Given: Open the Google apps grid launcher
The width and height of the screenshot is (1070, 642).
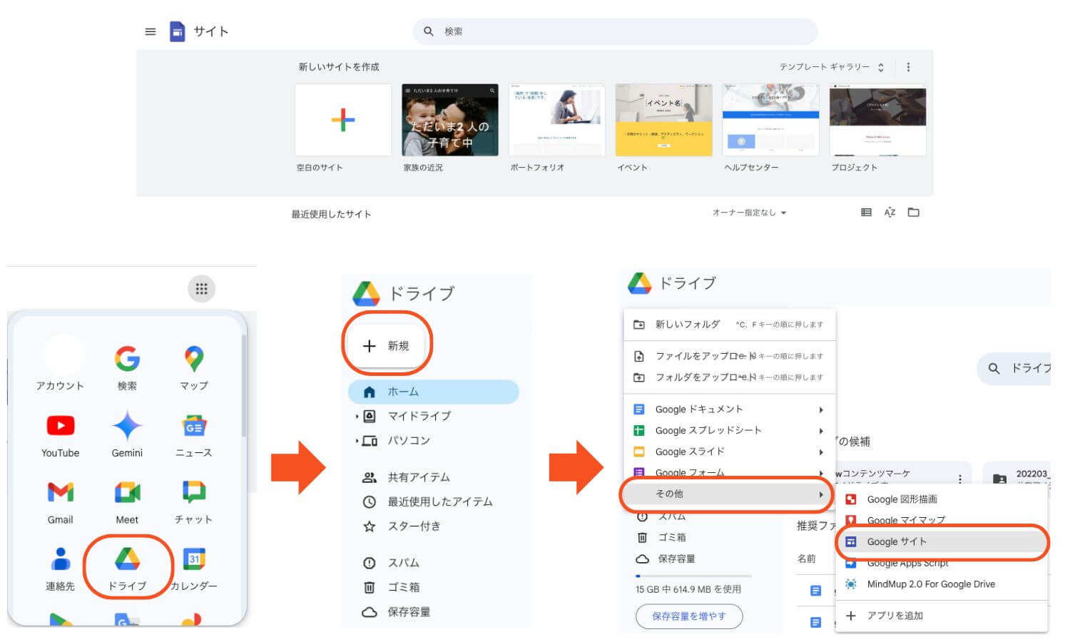Looking at the screenshot, I should (201, 289).
